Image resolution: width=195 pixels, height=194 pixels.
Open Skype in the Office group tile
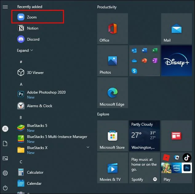pyautogui.click(x=134, y=71)
